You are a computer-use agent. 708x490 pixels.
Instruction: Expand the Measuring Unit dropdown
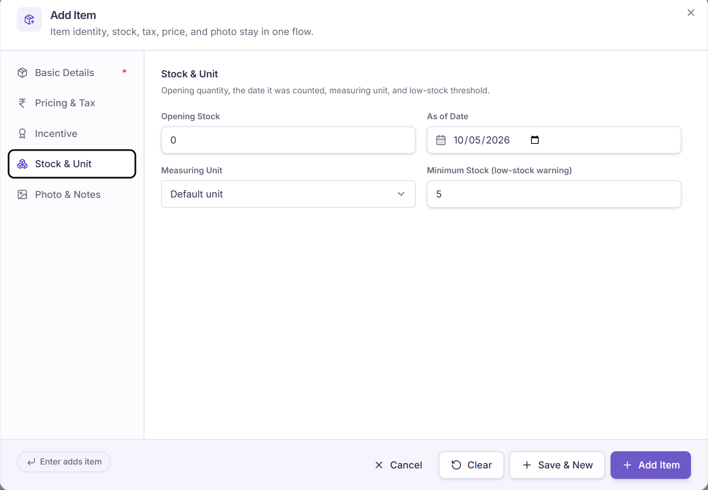(x=288, y=194)
